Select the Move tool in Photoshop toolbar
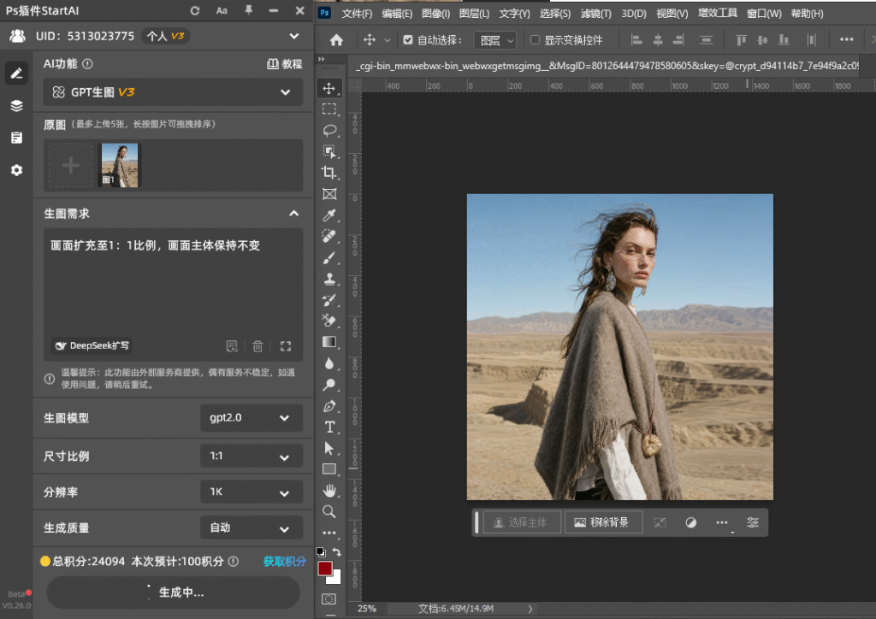The image size is (876, 619). (x=329, y=88)
